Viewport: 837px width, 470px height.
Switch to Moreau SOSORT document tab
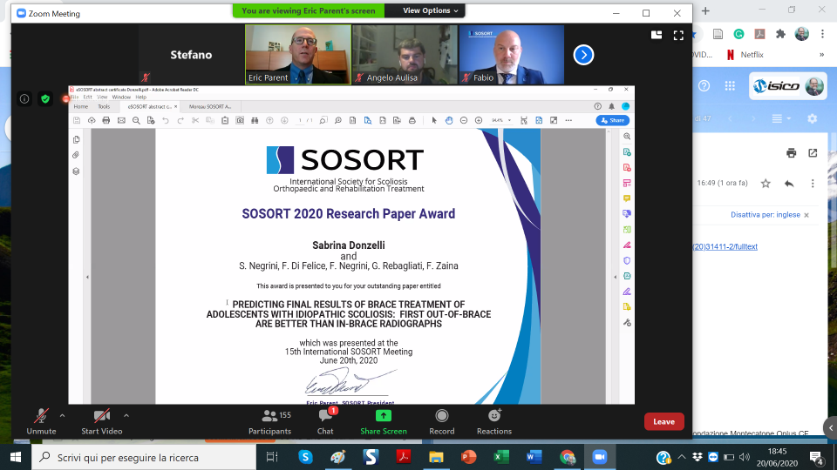(210, 106)
